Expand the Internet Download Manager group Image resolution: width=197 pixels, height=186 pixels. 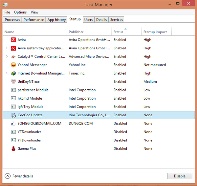(7, 73)
